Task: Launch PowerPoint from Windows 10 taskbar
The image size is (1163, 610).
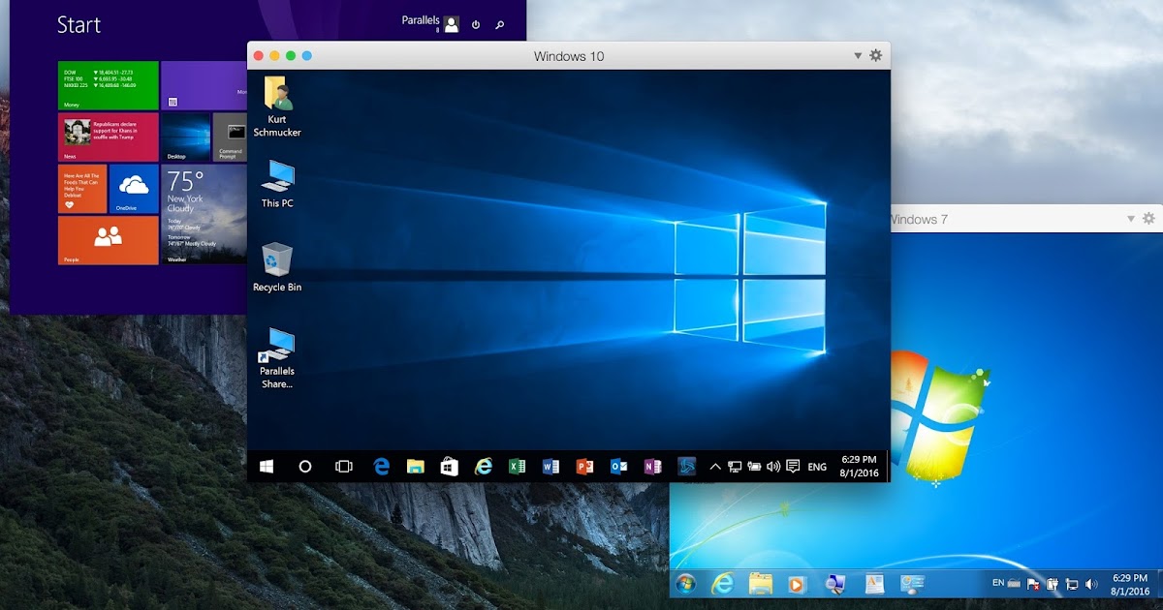Action: pyautogui.click(x=584, y=467)
